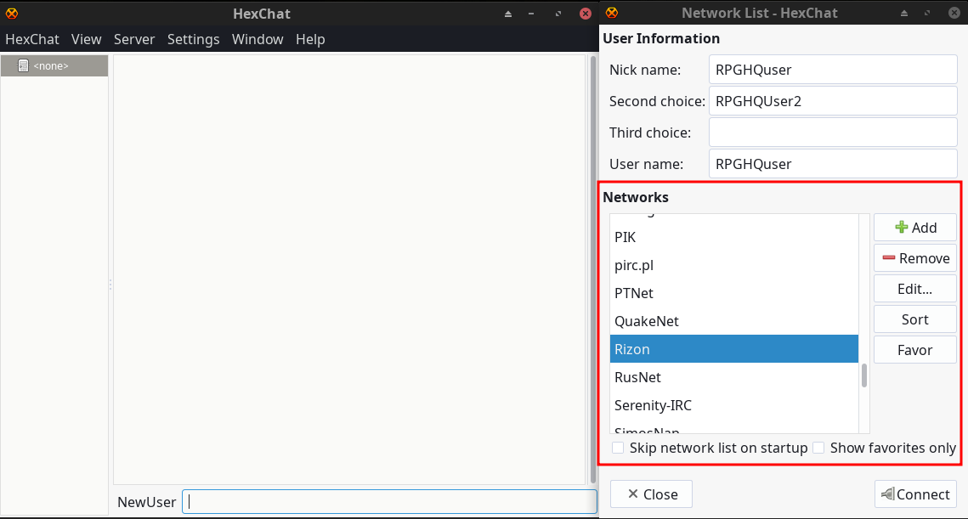Select the pirc.pl network
Viewport: 968px width, 519px height.
coord(734,265)
